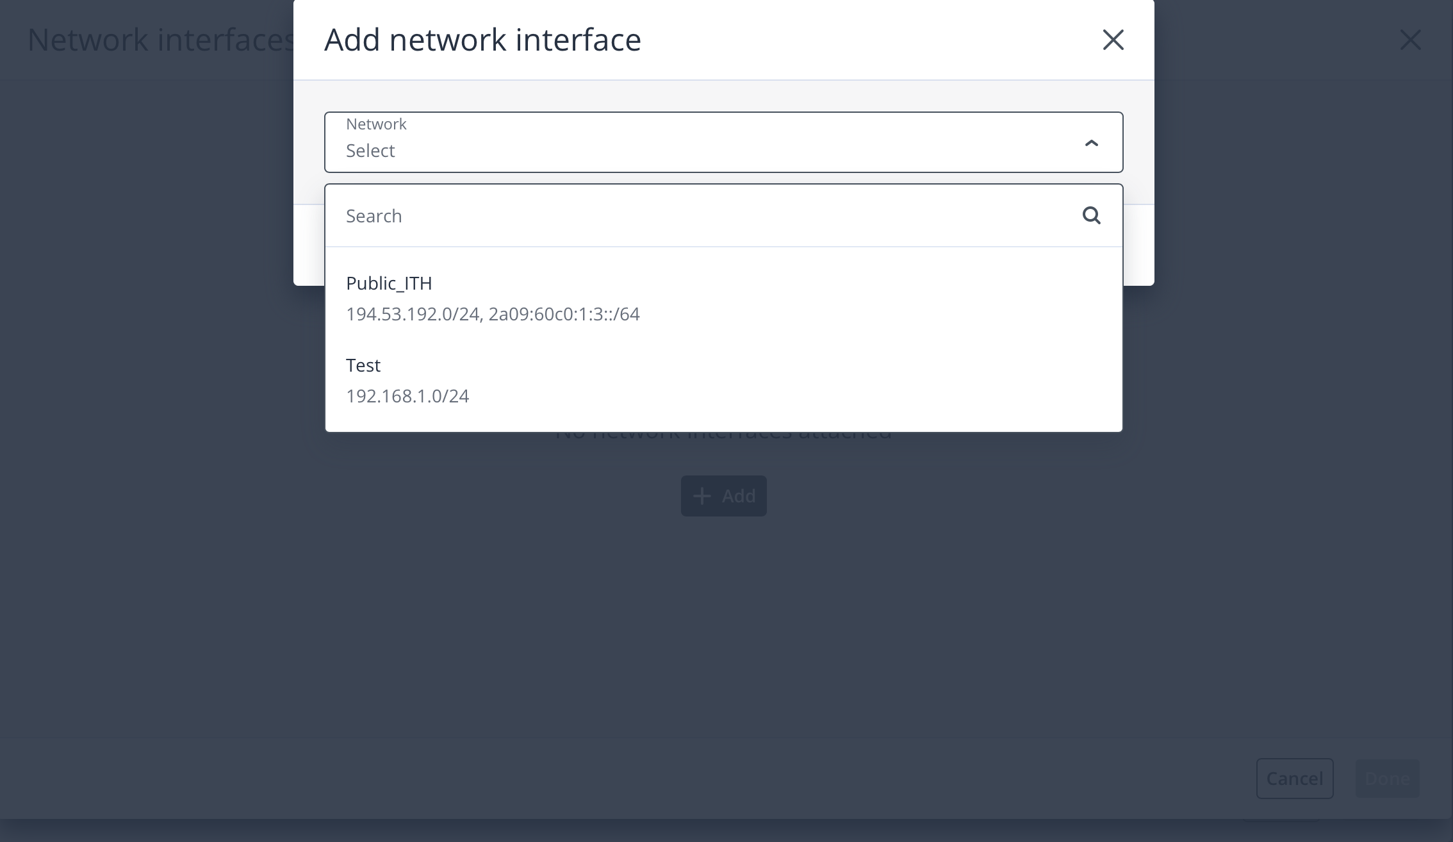1453x842 pixels.
Task: Click the "Network interfaces" panel heading
Action: (x=160, y=40)
